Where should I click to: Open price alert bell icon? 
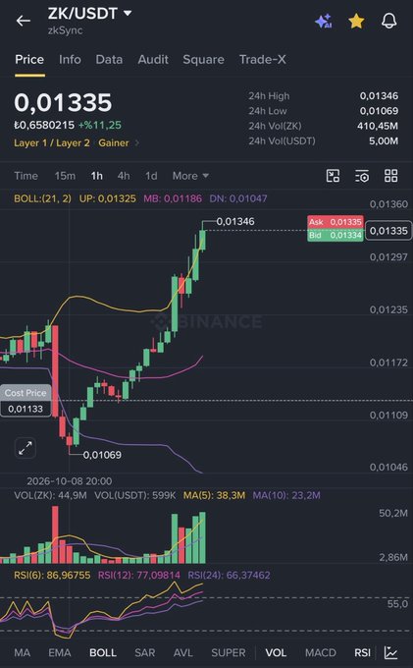pos(389,21)
